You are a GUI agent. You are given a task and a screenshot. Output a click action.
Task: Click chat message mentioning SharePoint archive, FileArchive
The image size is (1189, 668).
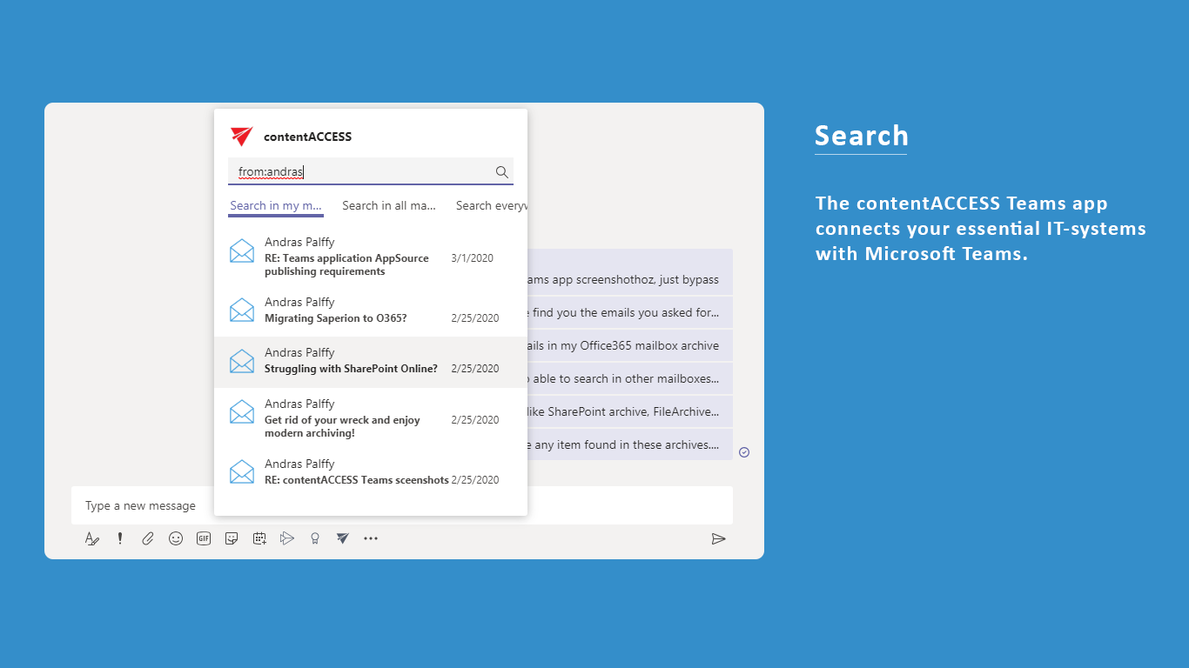coord(630,411)
